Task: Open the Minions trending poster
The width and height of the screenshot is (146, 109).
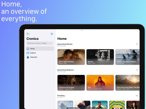Action: coord(117,105)
